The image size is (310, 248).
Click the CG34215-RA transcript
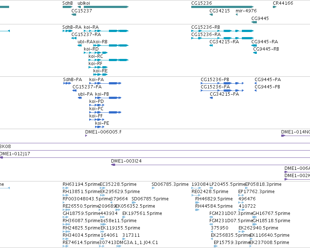tap(211, 45)
